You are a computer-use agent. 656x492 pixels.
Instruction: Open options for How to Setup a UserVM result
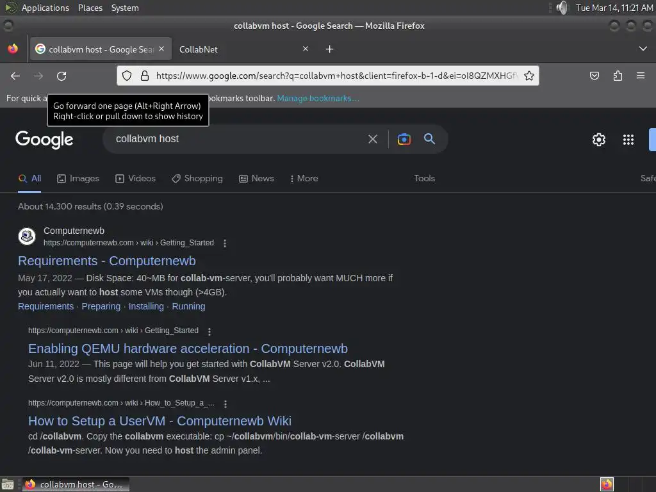(x=225, y=404)
